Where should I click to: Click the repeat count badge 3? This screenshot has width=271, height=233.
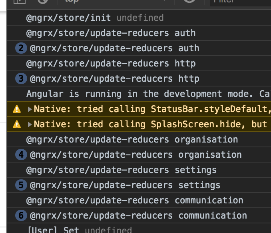coord(21,78)
